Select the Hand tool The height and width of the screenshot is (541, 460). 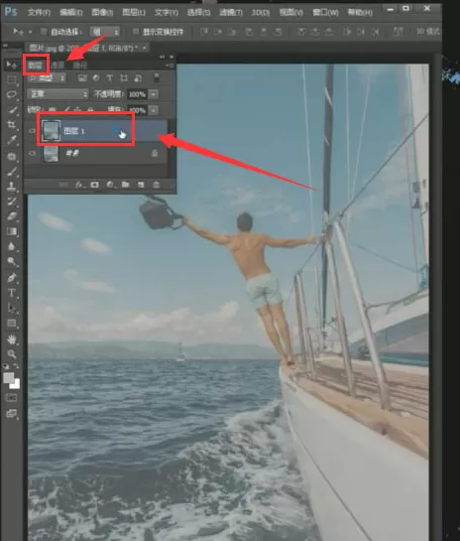(x=12, y=339)
